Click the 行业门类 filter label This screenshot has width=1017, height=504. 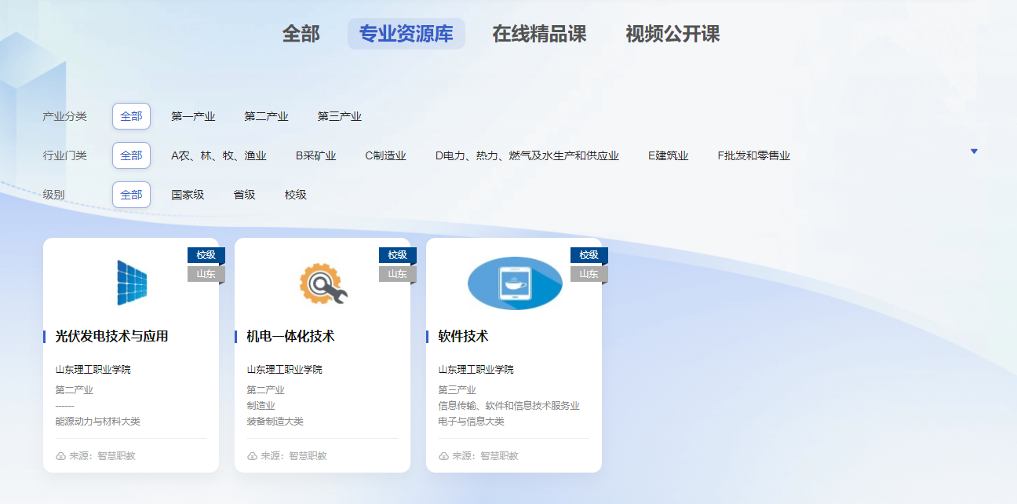tap(64, 155)
